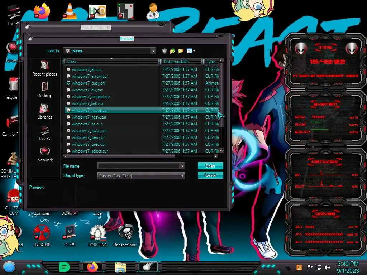The image size is (367, 275).
Task: Open the network tray icon
Action: [319, 267]
